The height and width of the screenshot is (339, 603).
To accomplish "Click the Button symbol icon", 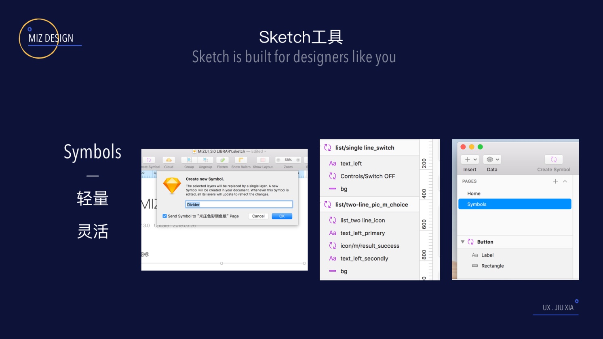I will pos(470,242).
